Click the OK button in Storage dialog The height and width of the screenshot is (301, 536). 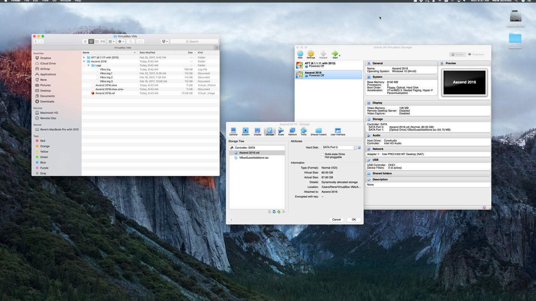click(x=354, y=220)
